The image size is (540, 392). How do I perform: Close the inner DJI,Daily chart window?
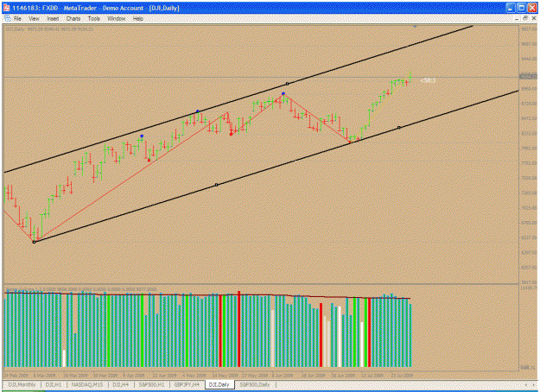[533, 19]
